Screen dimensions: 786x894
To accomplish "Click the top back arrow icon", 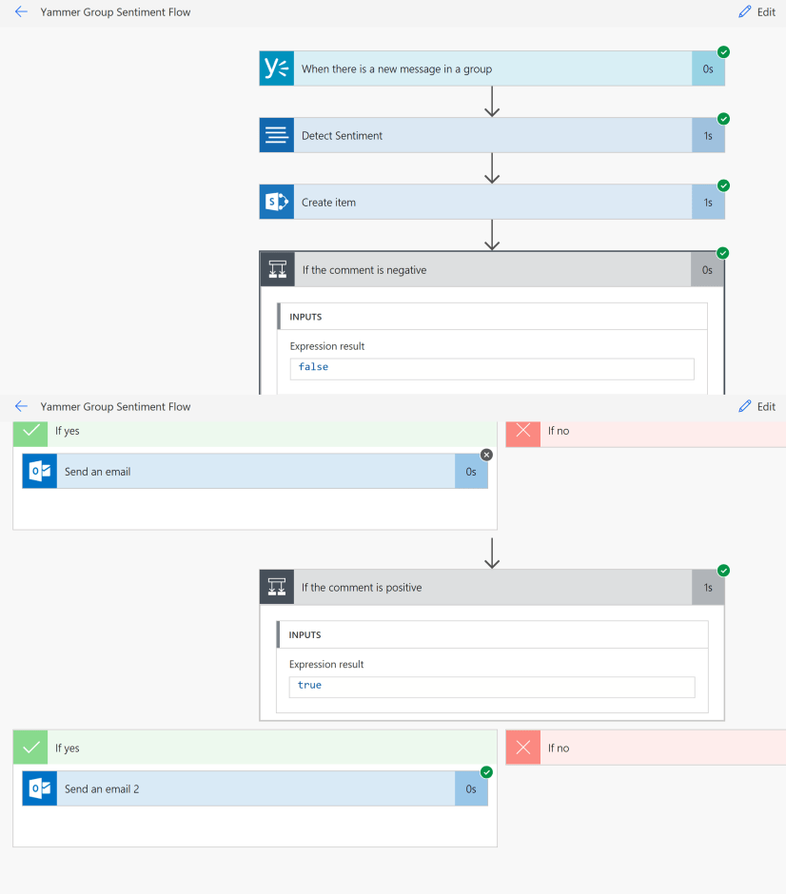I will (21, 12).
